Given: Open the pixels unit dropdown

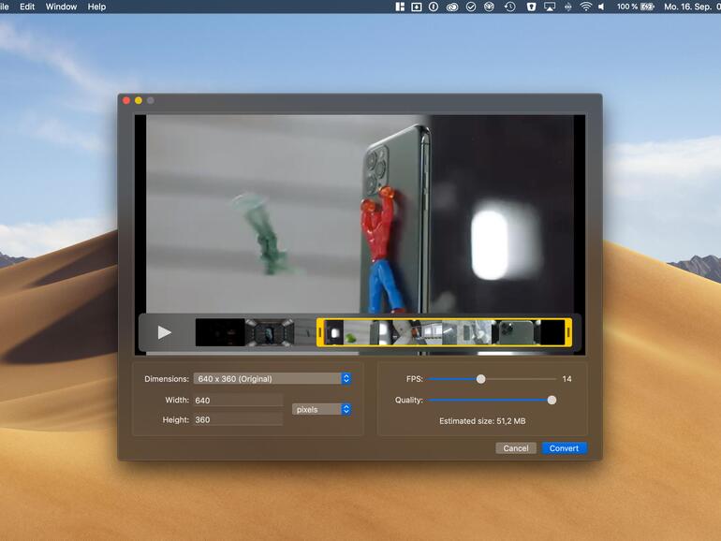Looking at the screenshot, I should (321, 409).
